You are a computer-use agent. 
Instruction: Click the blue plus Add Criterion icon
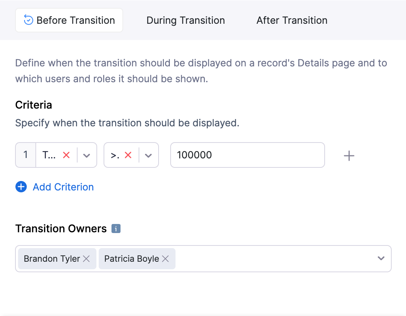tap(21, 187)
